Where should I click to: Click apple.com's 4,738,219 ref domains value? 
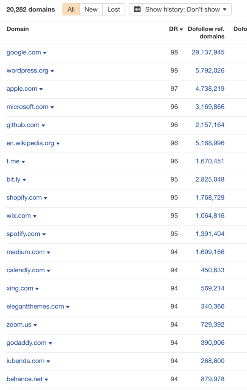pyautogui.click(x=210, y=89)
